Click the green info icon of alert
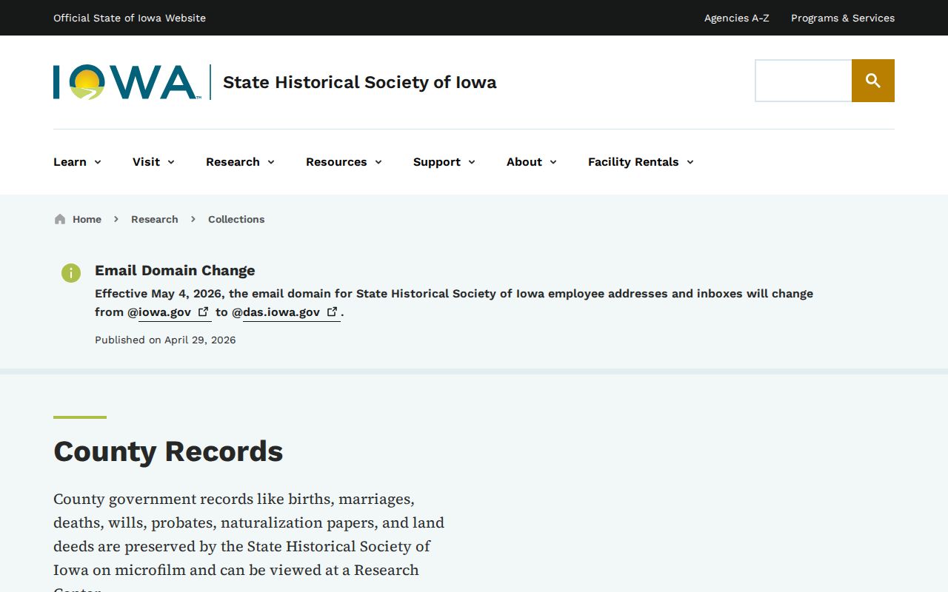 [71, 273]
